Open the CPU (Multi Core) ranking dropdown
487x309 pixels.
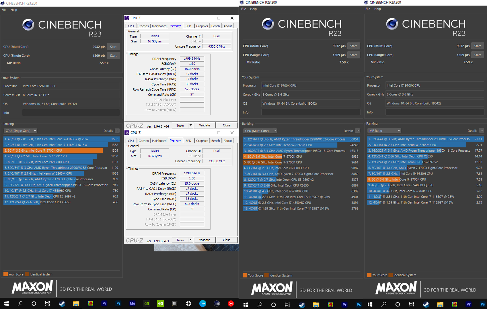point(260,131)
